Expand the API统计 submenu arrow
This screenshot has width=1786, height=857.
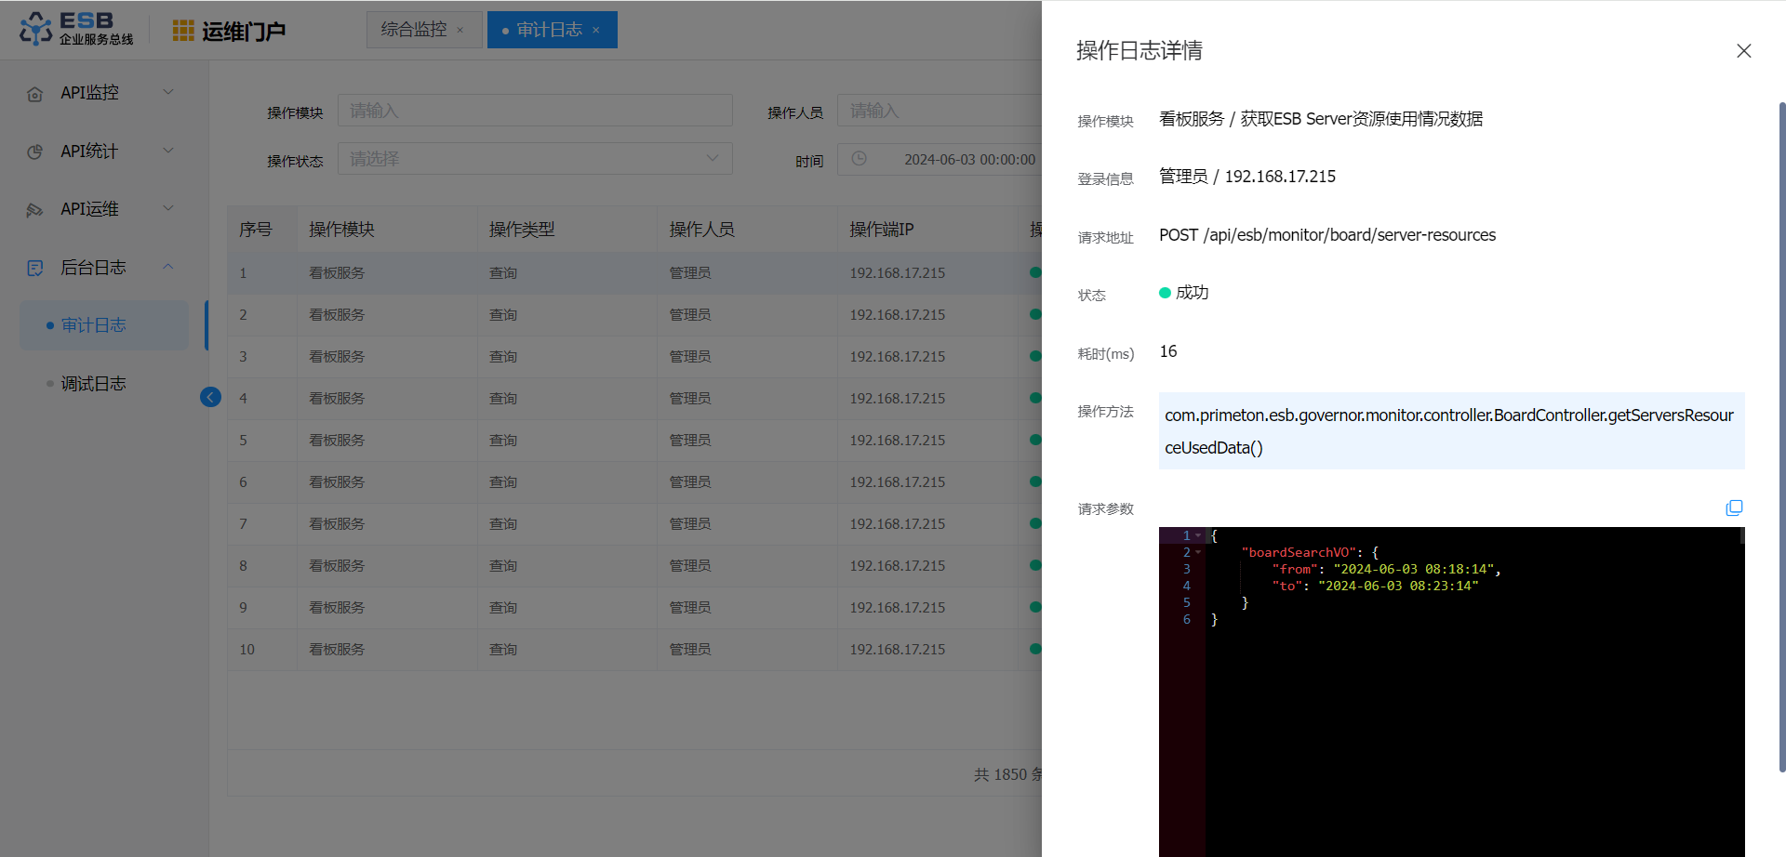168,151
